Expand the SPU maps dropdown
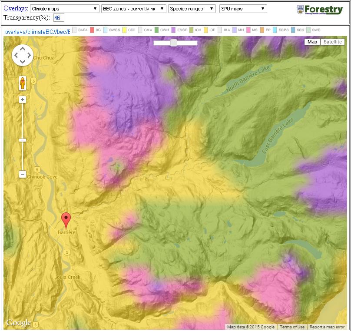Image resolution: width=351 pixels, height=331 pixels. point(243,9)
